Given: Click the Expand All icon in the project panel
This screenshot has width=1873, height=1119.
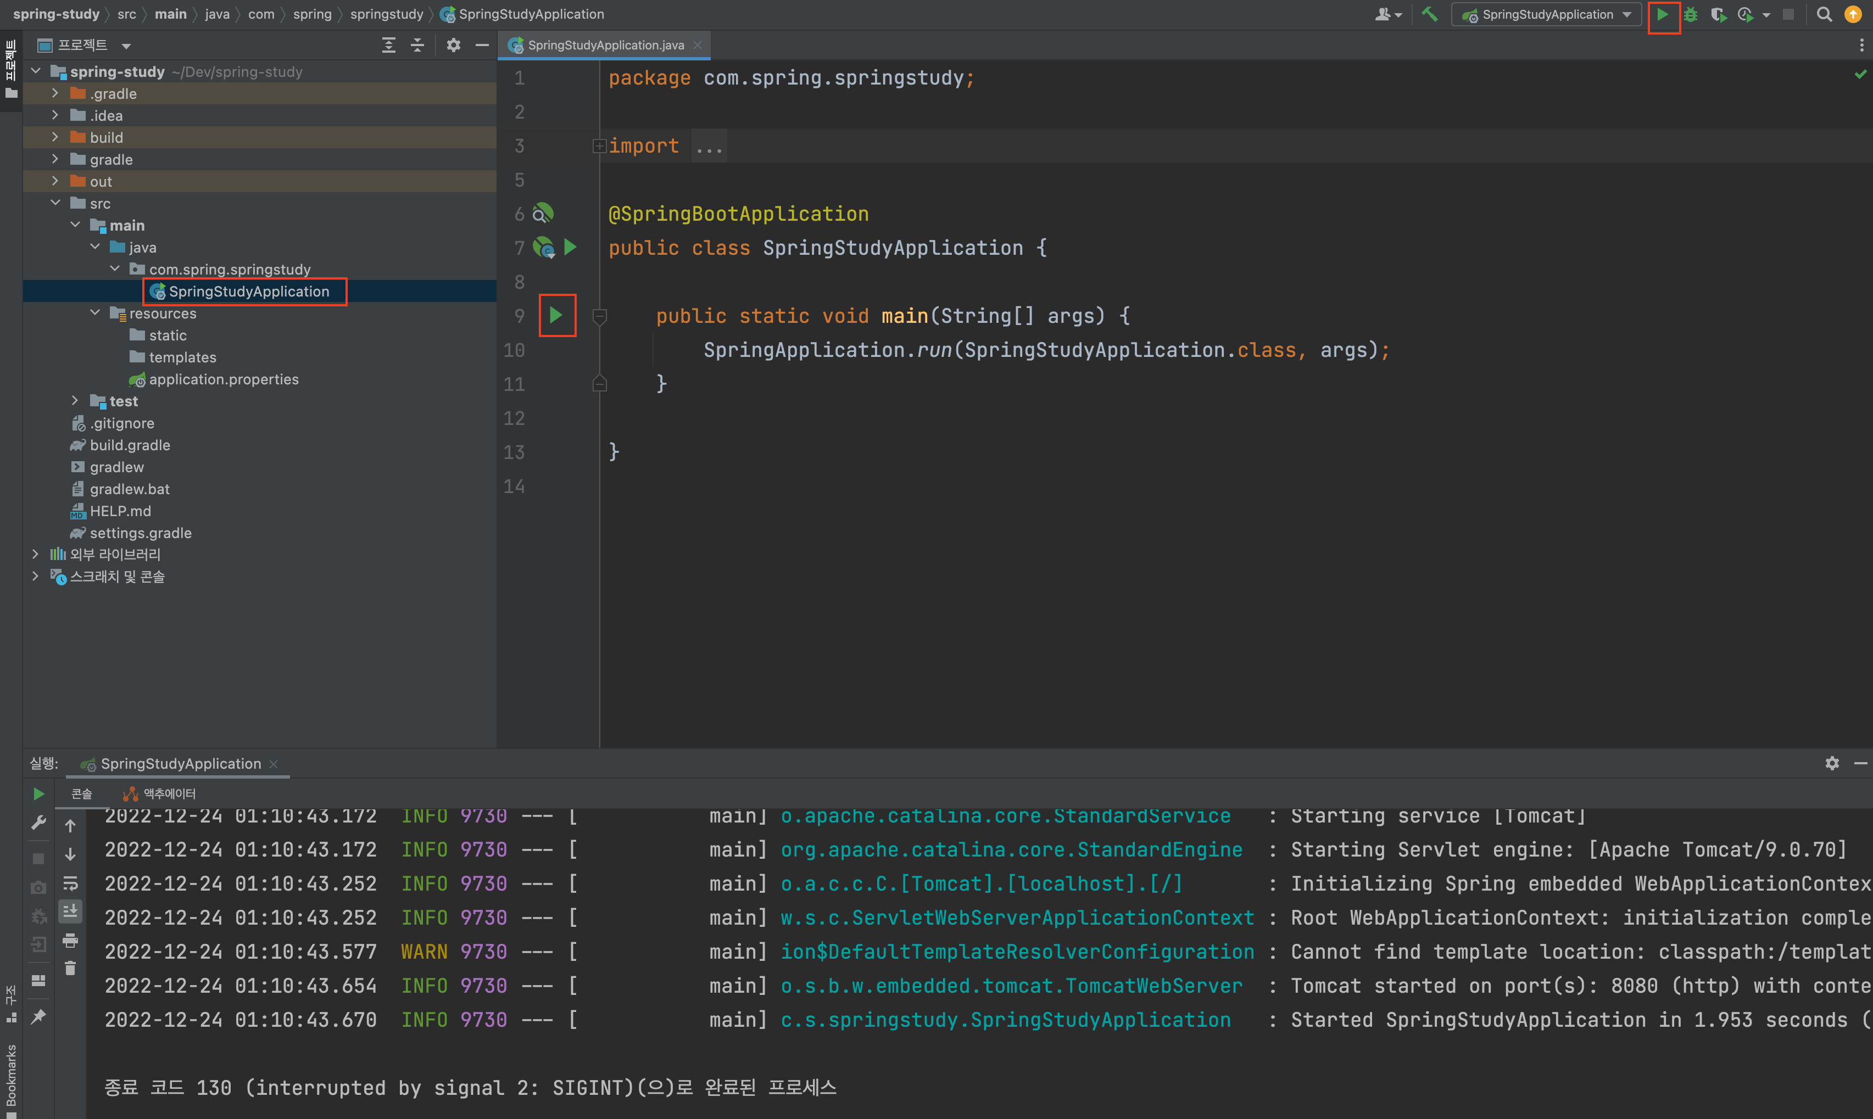Looking at the screenshot, I should coord(388,45).
